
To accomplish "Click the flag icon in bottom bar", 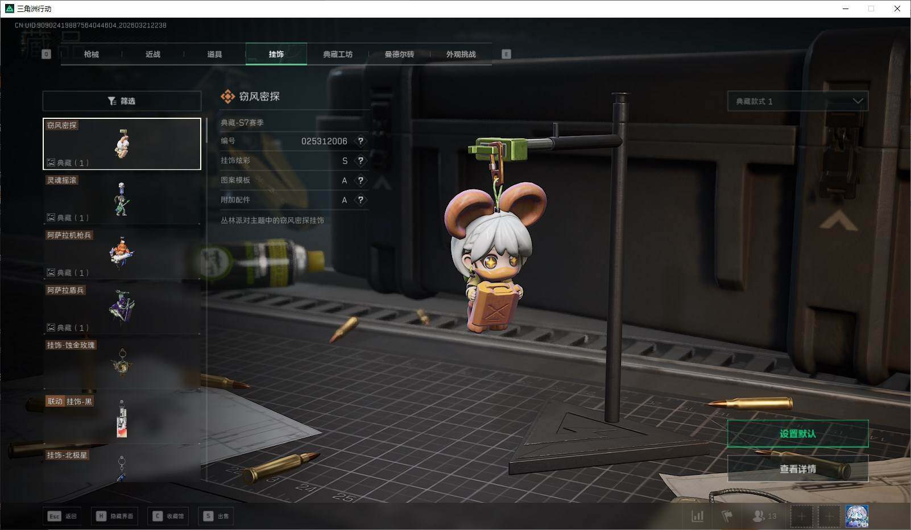I will [x=727, y=516].
